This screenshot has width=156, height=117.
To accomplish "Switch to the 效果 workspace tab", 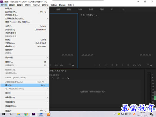I will 80,10.
